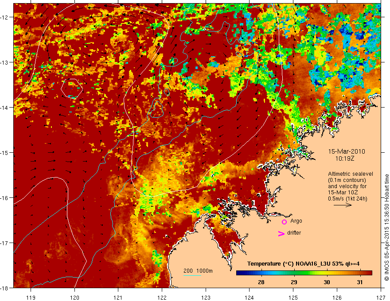Click the longitude axis label 123

[206, 297]
